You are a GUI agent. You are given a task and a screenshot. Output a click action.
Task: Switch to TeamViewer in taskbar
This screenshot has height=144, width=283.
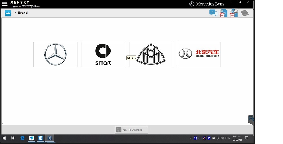41,138
